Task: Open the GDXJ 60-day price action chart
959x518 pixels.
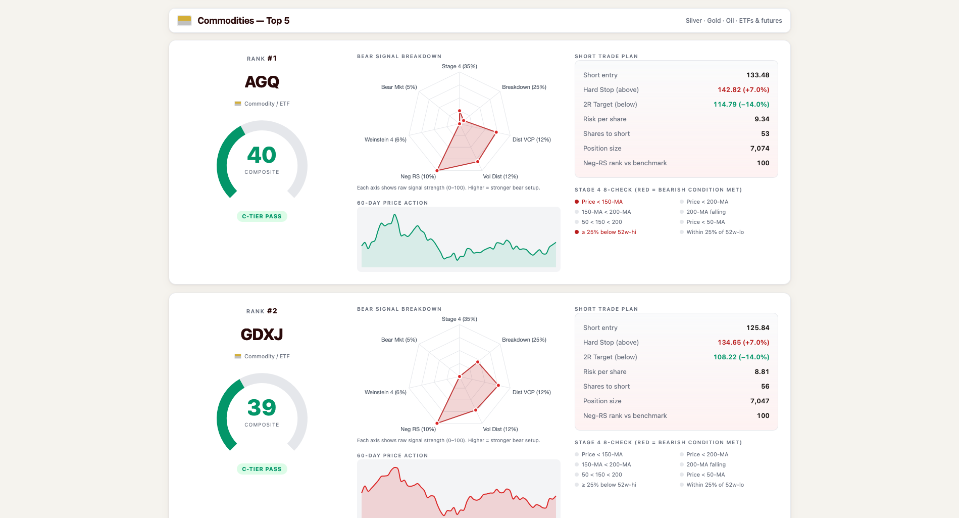Action: click(x=459, y=489)
